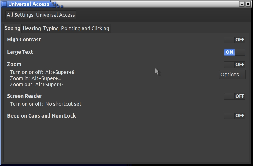253x166 pixels.
Task: Enable the High Contrast switch
Action: 234,40
